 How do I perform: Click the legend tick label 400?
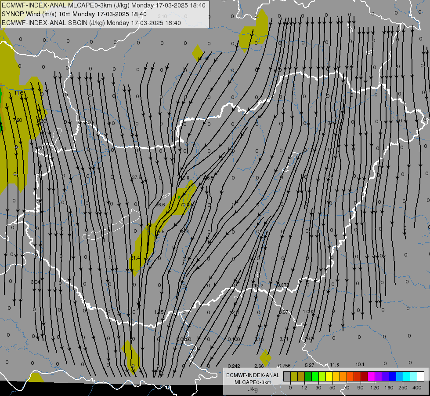(x=417, y=388)
